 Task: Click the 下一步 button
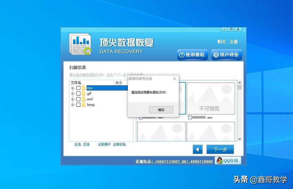coord(220,149)
